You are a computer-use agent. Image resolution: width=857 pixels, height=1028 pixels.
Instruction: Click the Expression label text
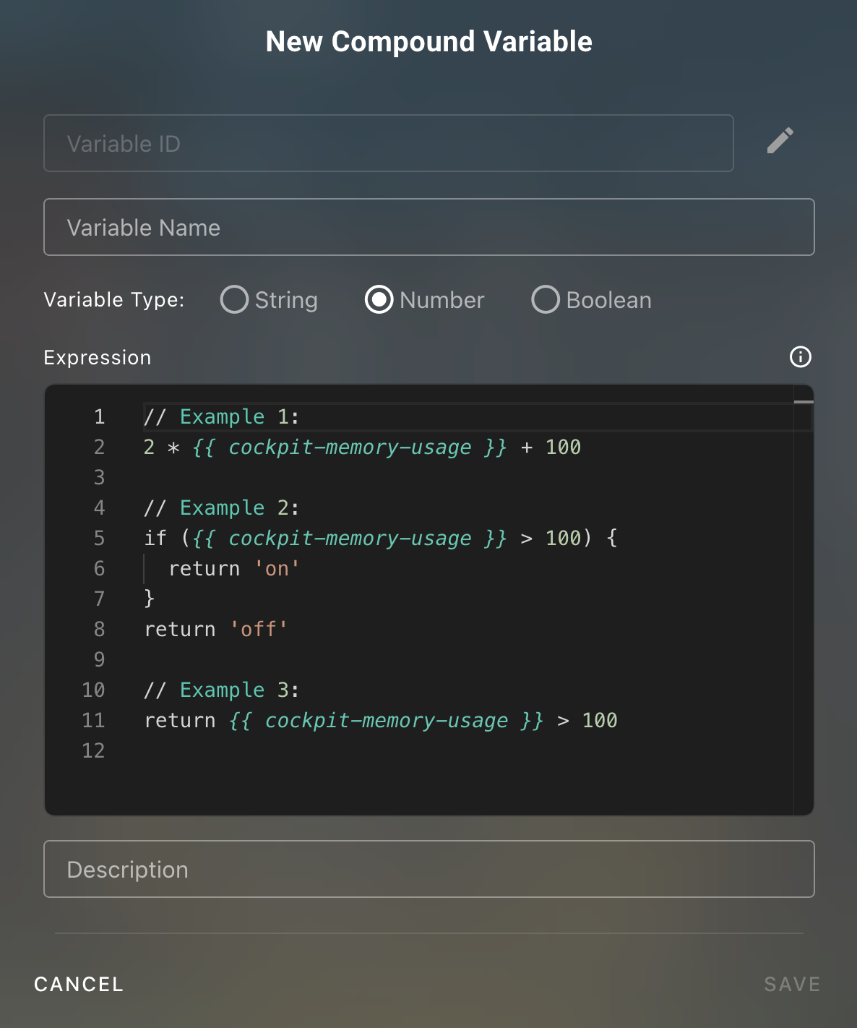coord(98,357)
